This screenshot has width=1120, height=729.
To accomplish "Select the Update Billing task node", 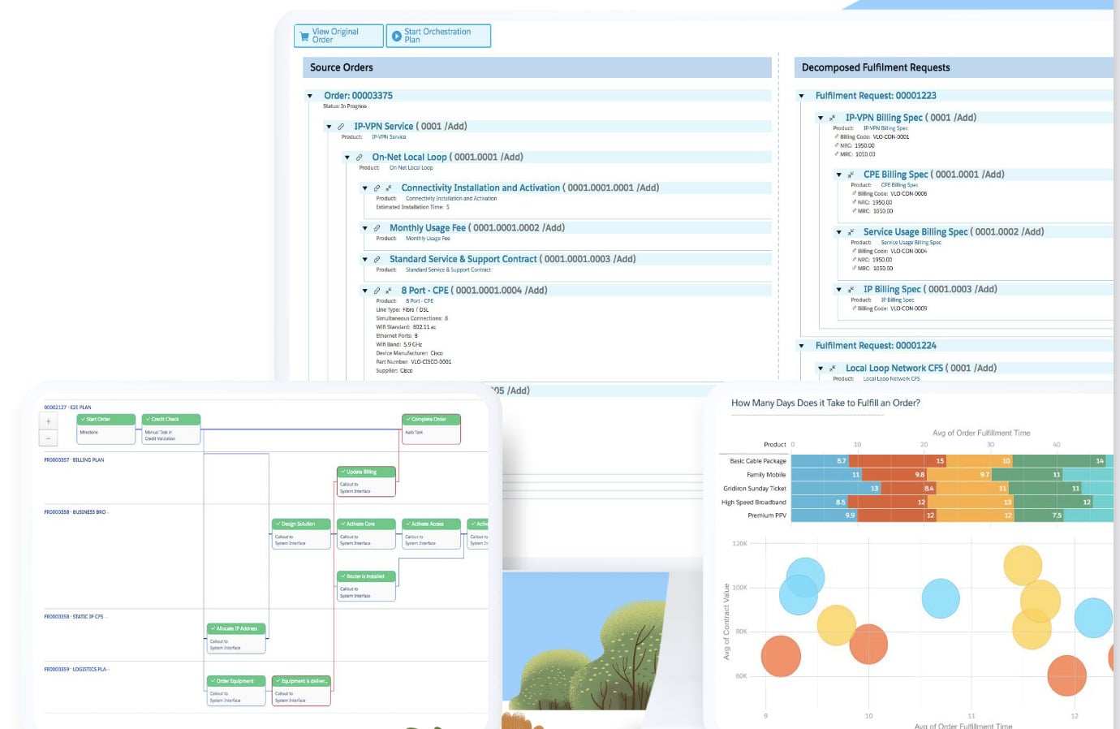I will [366, 472].
